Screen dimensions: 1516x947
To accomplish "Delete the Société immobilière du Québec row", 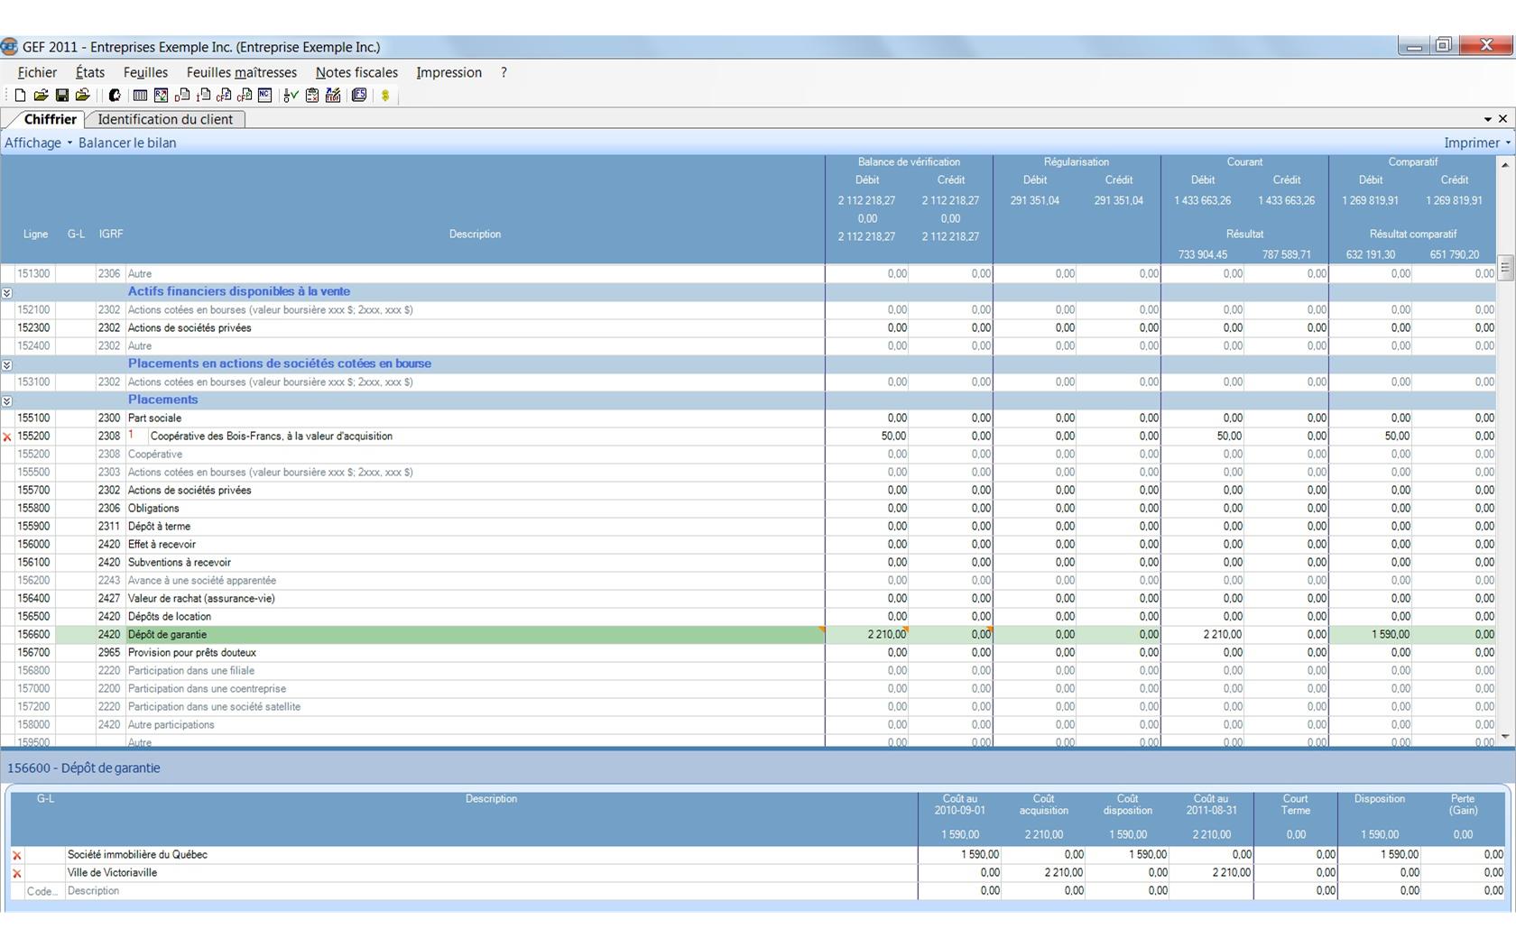I will point(16,855).
